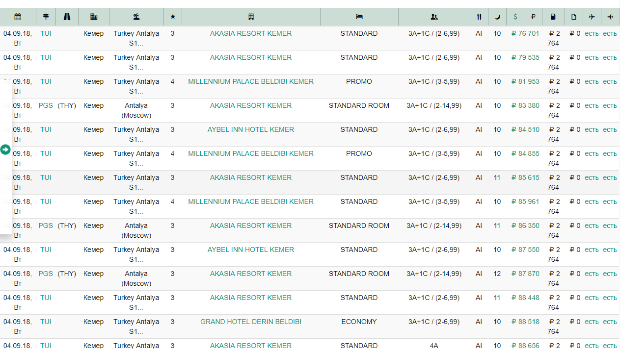
Task: Click TUI operator in ₽ 76 701 row
Action: coord(46,33)
